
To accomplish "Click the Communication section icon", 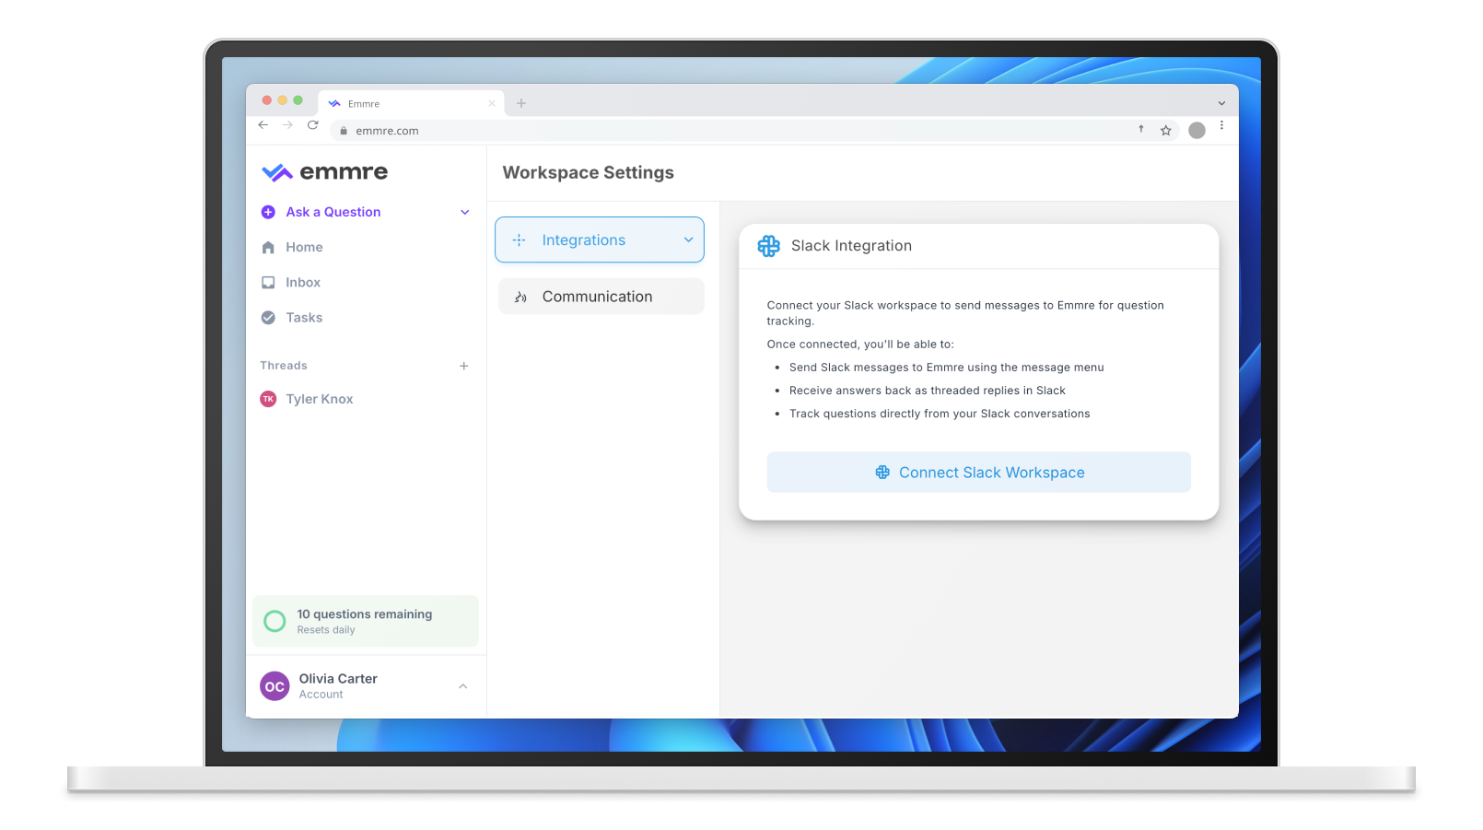I will point(520,297).
